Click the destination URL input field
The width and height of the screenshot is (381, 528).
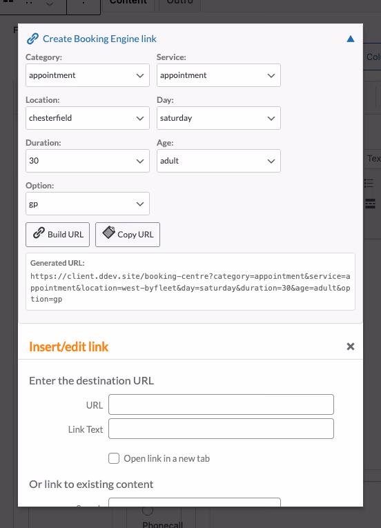click(221, 404)
